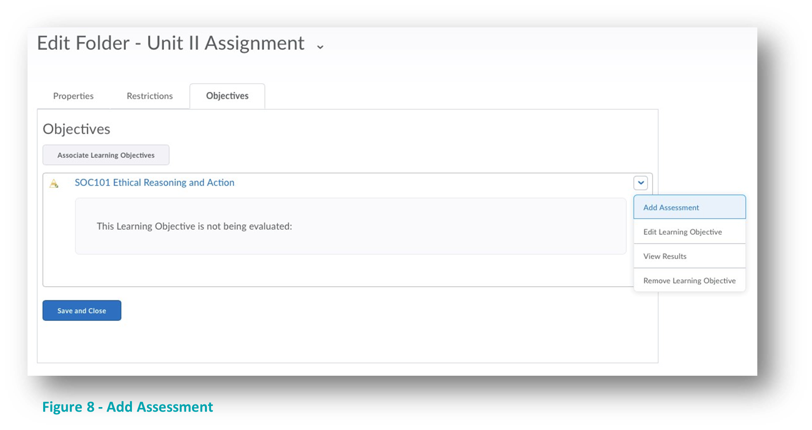Switch to Restrictions tab
Viewport: 812px width, 430px height.
pyautogui.click(x=149, y=96)
